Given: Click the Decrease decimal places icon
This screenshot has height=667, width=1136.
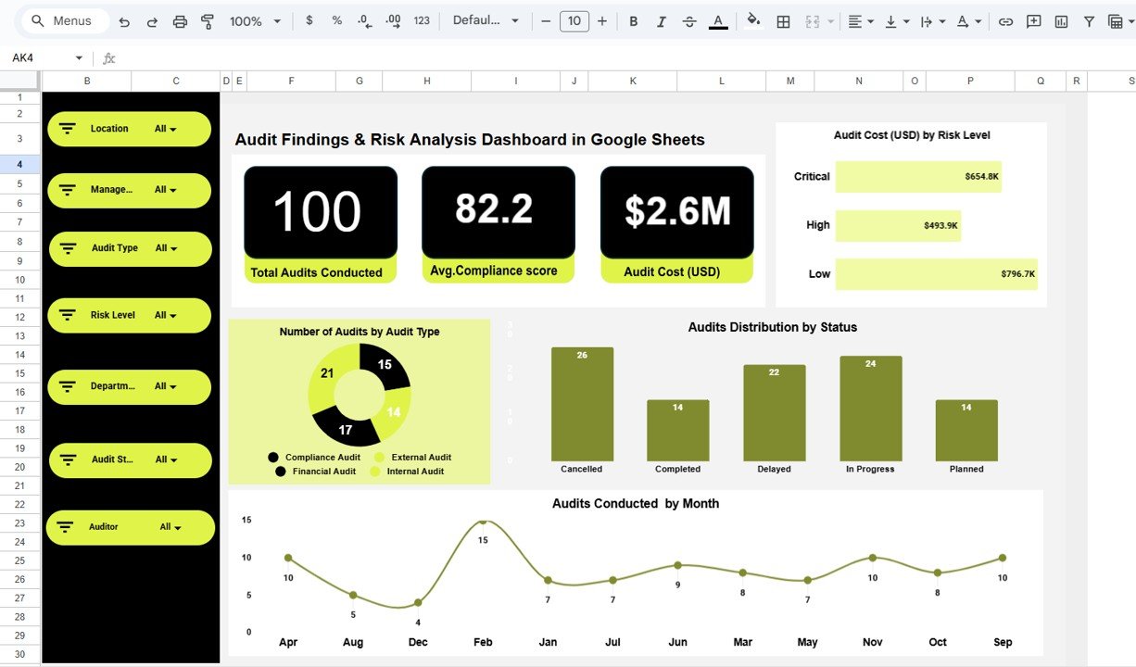Looking at the screenshot, I should point(364,20).
